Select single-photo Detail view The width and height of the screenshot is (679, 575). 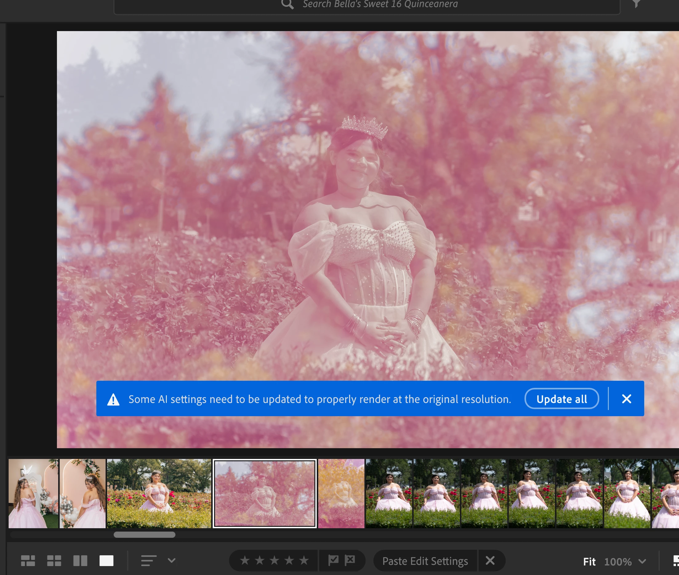click(x=106, y=561)
